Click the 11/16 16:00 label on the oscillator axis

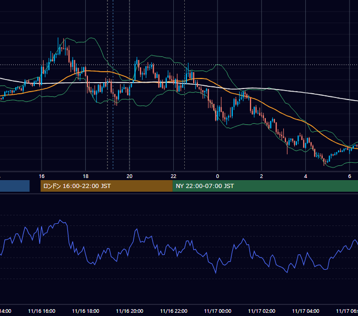(42, 311)
